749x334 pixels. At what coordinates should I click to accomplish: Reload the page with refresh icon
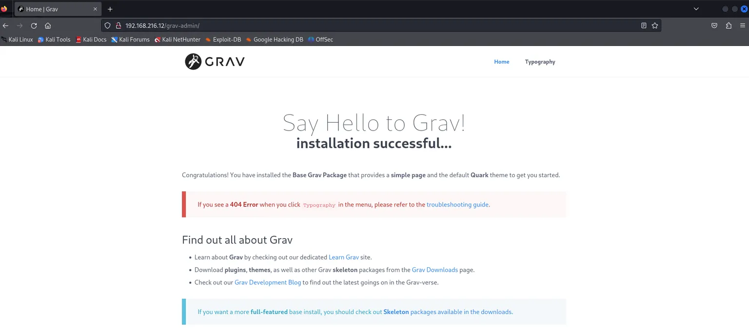click(34, 26)
